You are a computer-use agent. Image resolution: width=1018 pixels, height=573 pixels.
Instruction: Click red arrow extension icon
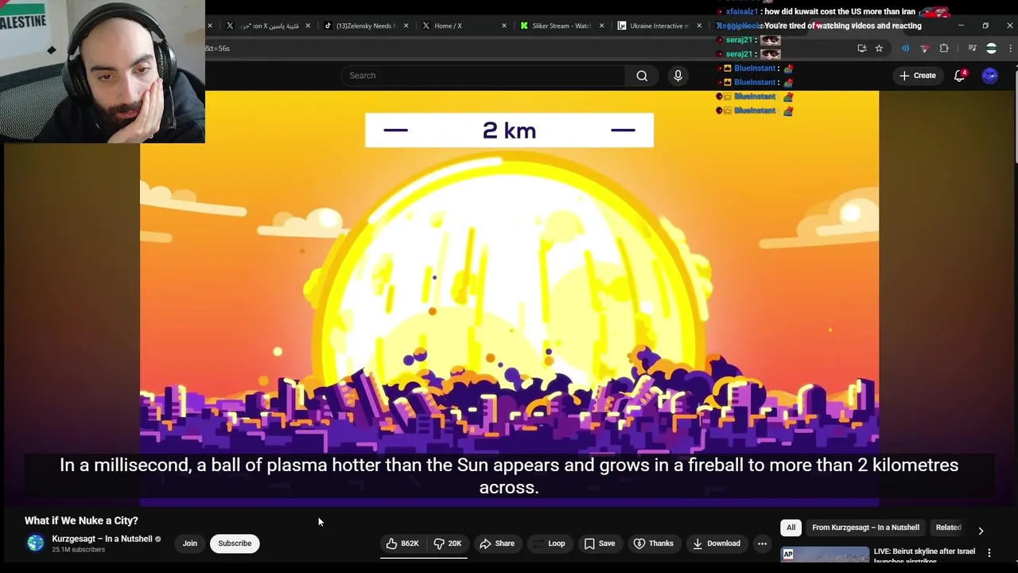click(x=924, y=49)
